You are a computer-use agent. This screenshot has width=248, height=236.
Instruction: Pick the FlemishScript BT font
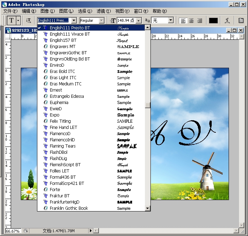tap(91, 164)
